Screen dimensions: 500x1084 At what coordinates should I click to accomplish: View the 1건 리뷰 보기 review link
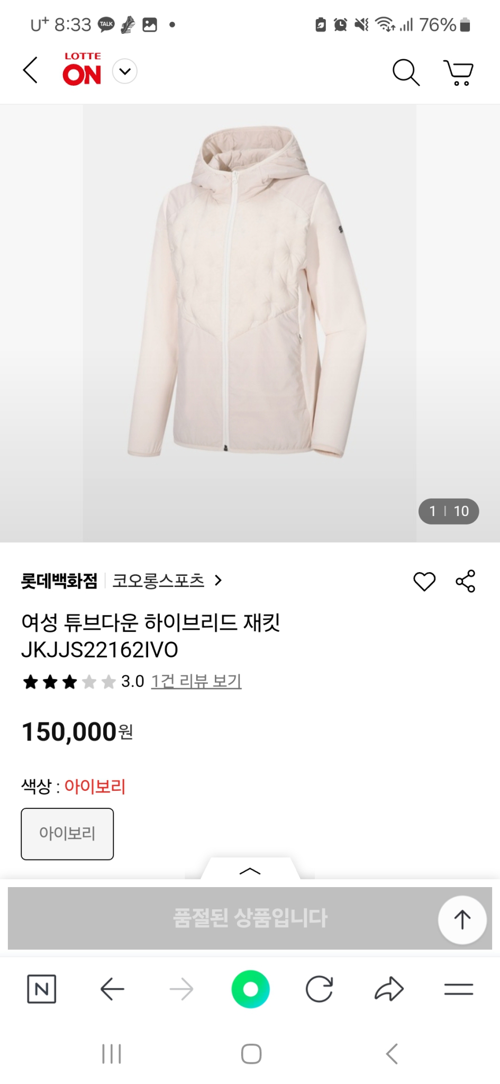(196, 681)
